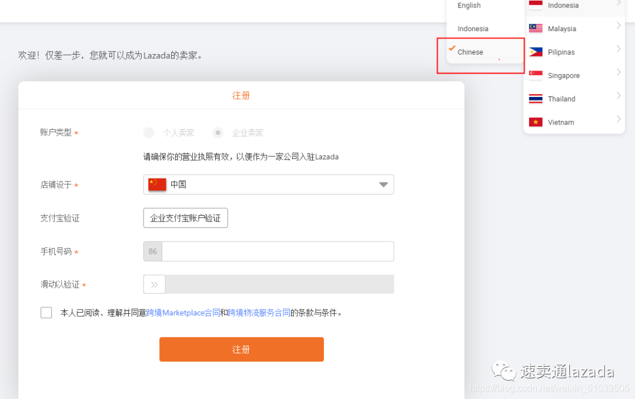
Task: Click the Singapore flag icon
Action: click(536, 75)
